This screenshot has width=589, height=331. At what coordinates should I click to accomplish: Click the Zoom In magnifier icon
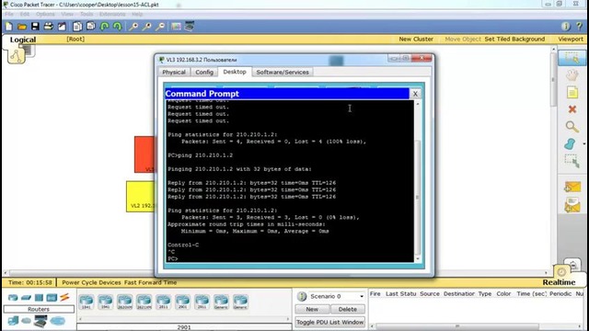(x=133, y=27)
